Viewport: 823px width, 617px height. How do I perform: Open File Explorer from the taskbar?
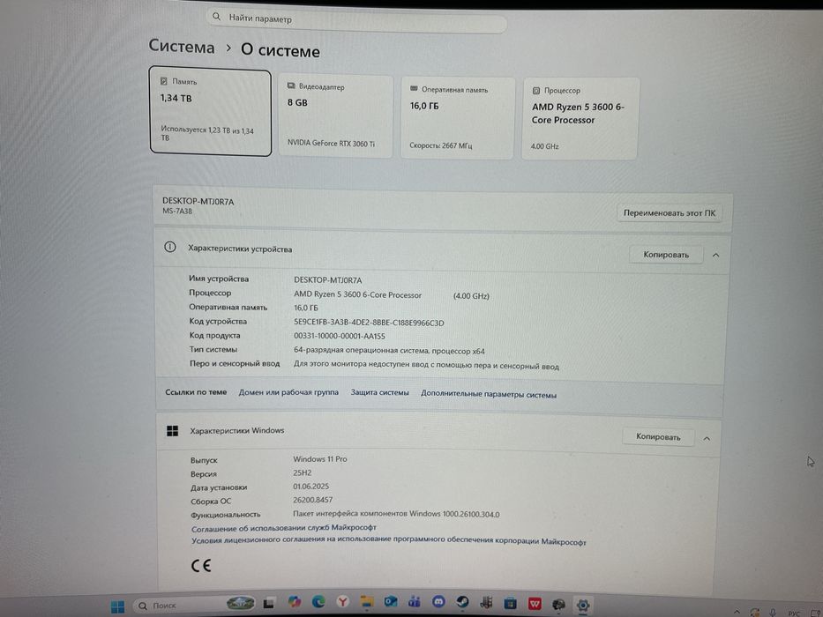pos(366,602)
